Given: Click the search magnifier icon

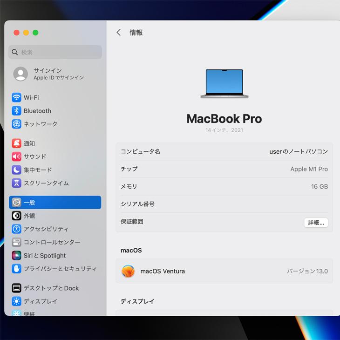Looking at the screenshot, I should click(x=15, y=52).
